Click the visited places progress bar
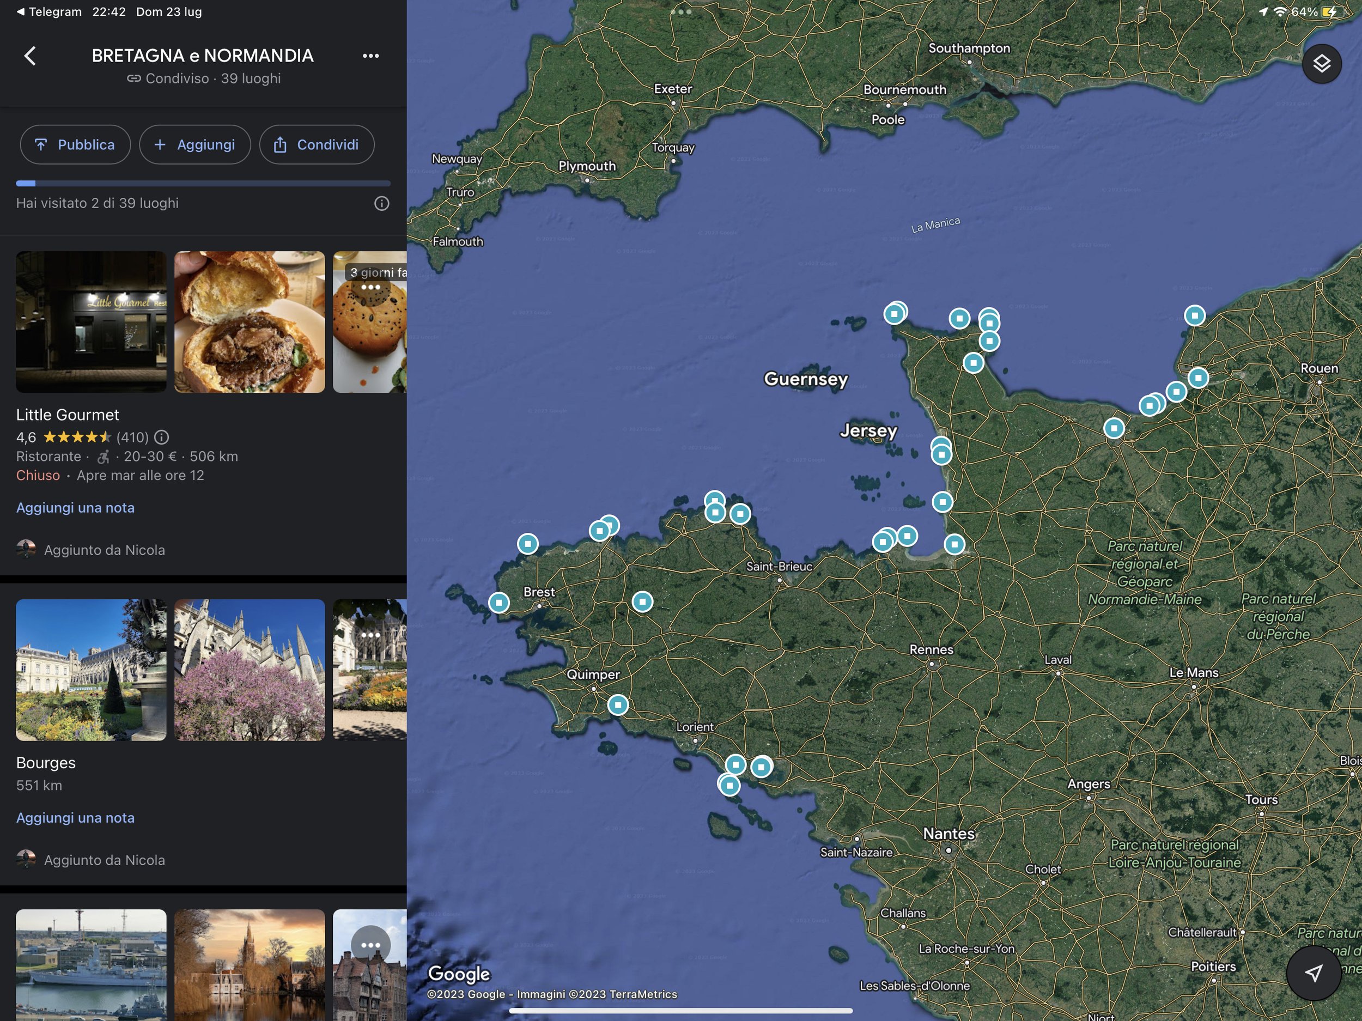Image resolution: width=1362 pixels, height=1021 pixels. 203,184
